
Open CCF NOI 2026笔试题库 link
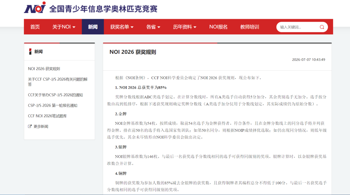pos(47,116)
